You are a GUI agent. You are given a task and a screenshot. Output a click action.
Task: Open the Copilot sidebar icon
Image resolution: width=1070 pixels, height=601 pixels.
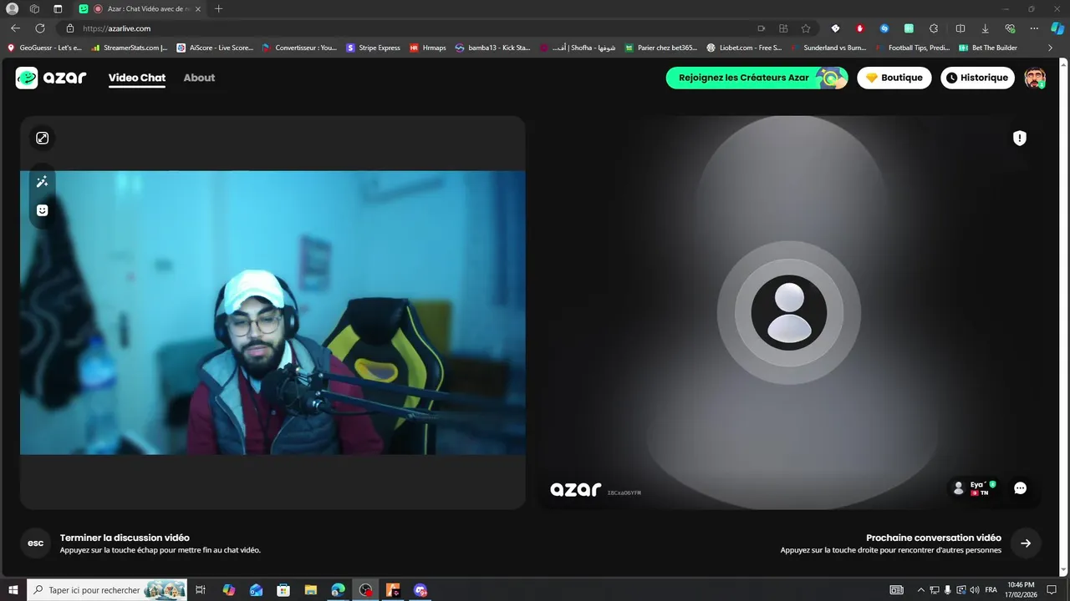[1057, 28]
